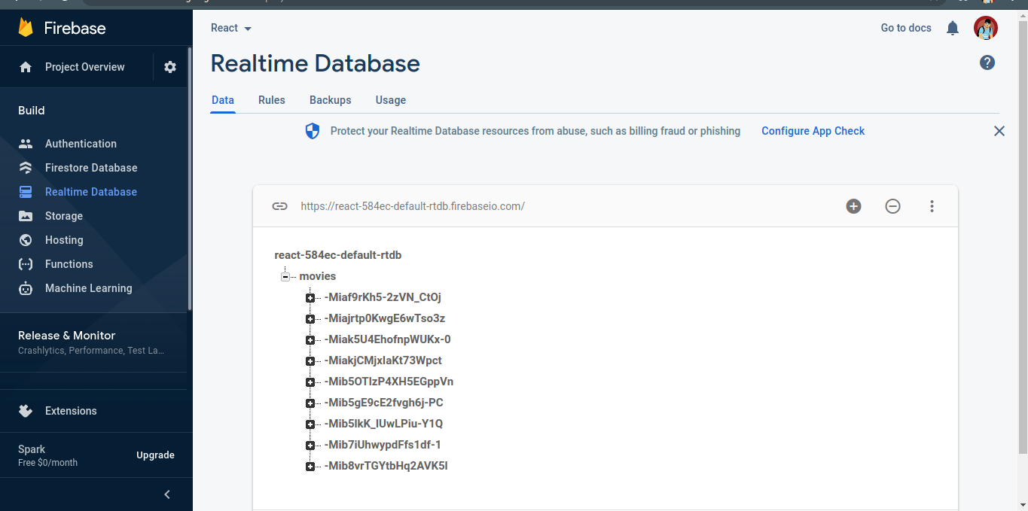Open the Storage section
The image size is (1028, 511).
(x=63, y=215)
